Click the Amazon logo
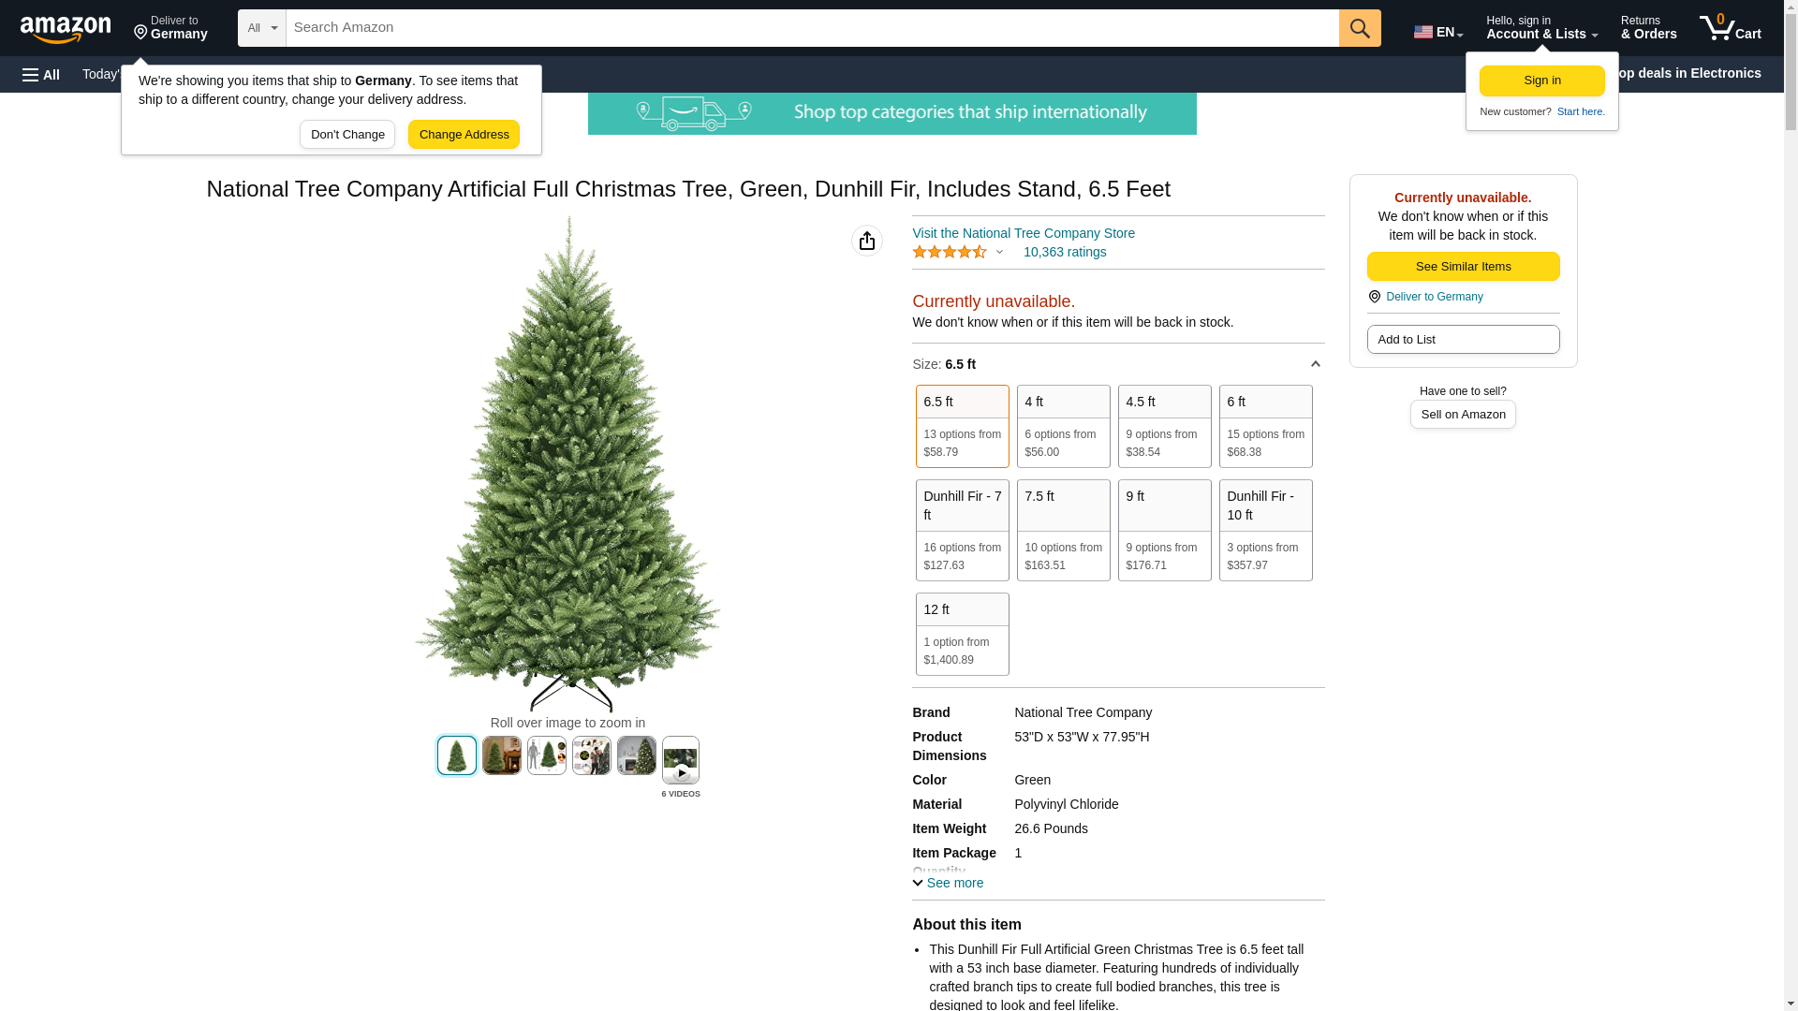This screenshot has width=1798, height=1011. [66, 29]
